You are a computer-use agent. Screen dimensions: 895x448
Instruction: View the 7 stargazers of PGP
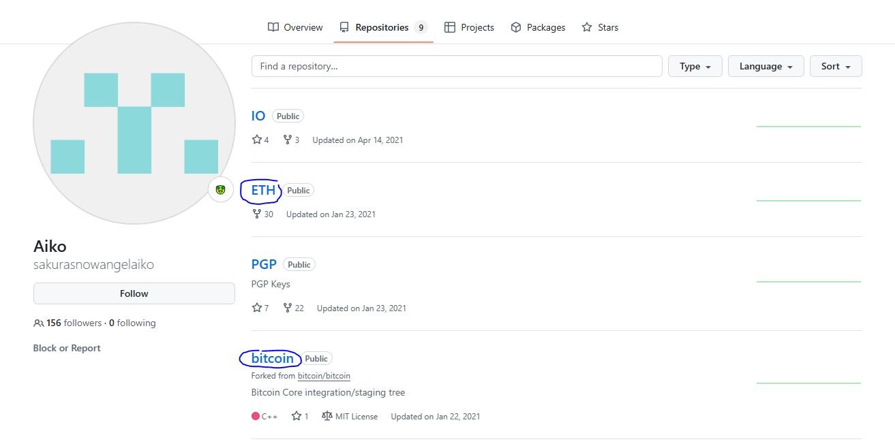tap(260, 308)
